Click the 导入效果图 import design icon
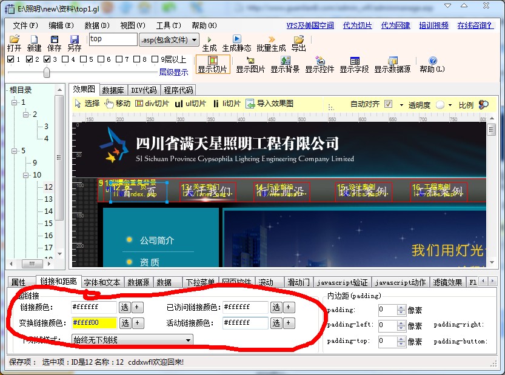Screen dimensions: 505x375 point(250,104)
